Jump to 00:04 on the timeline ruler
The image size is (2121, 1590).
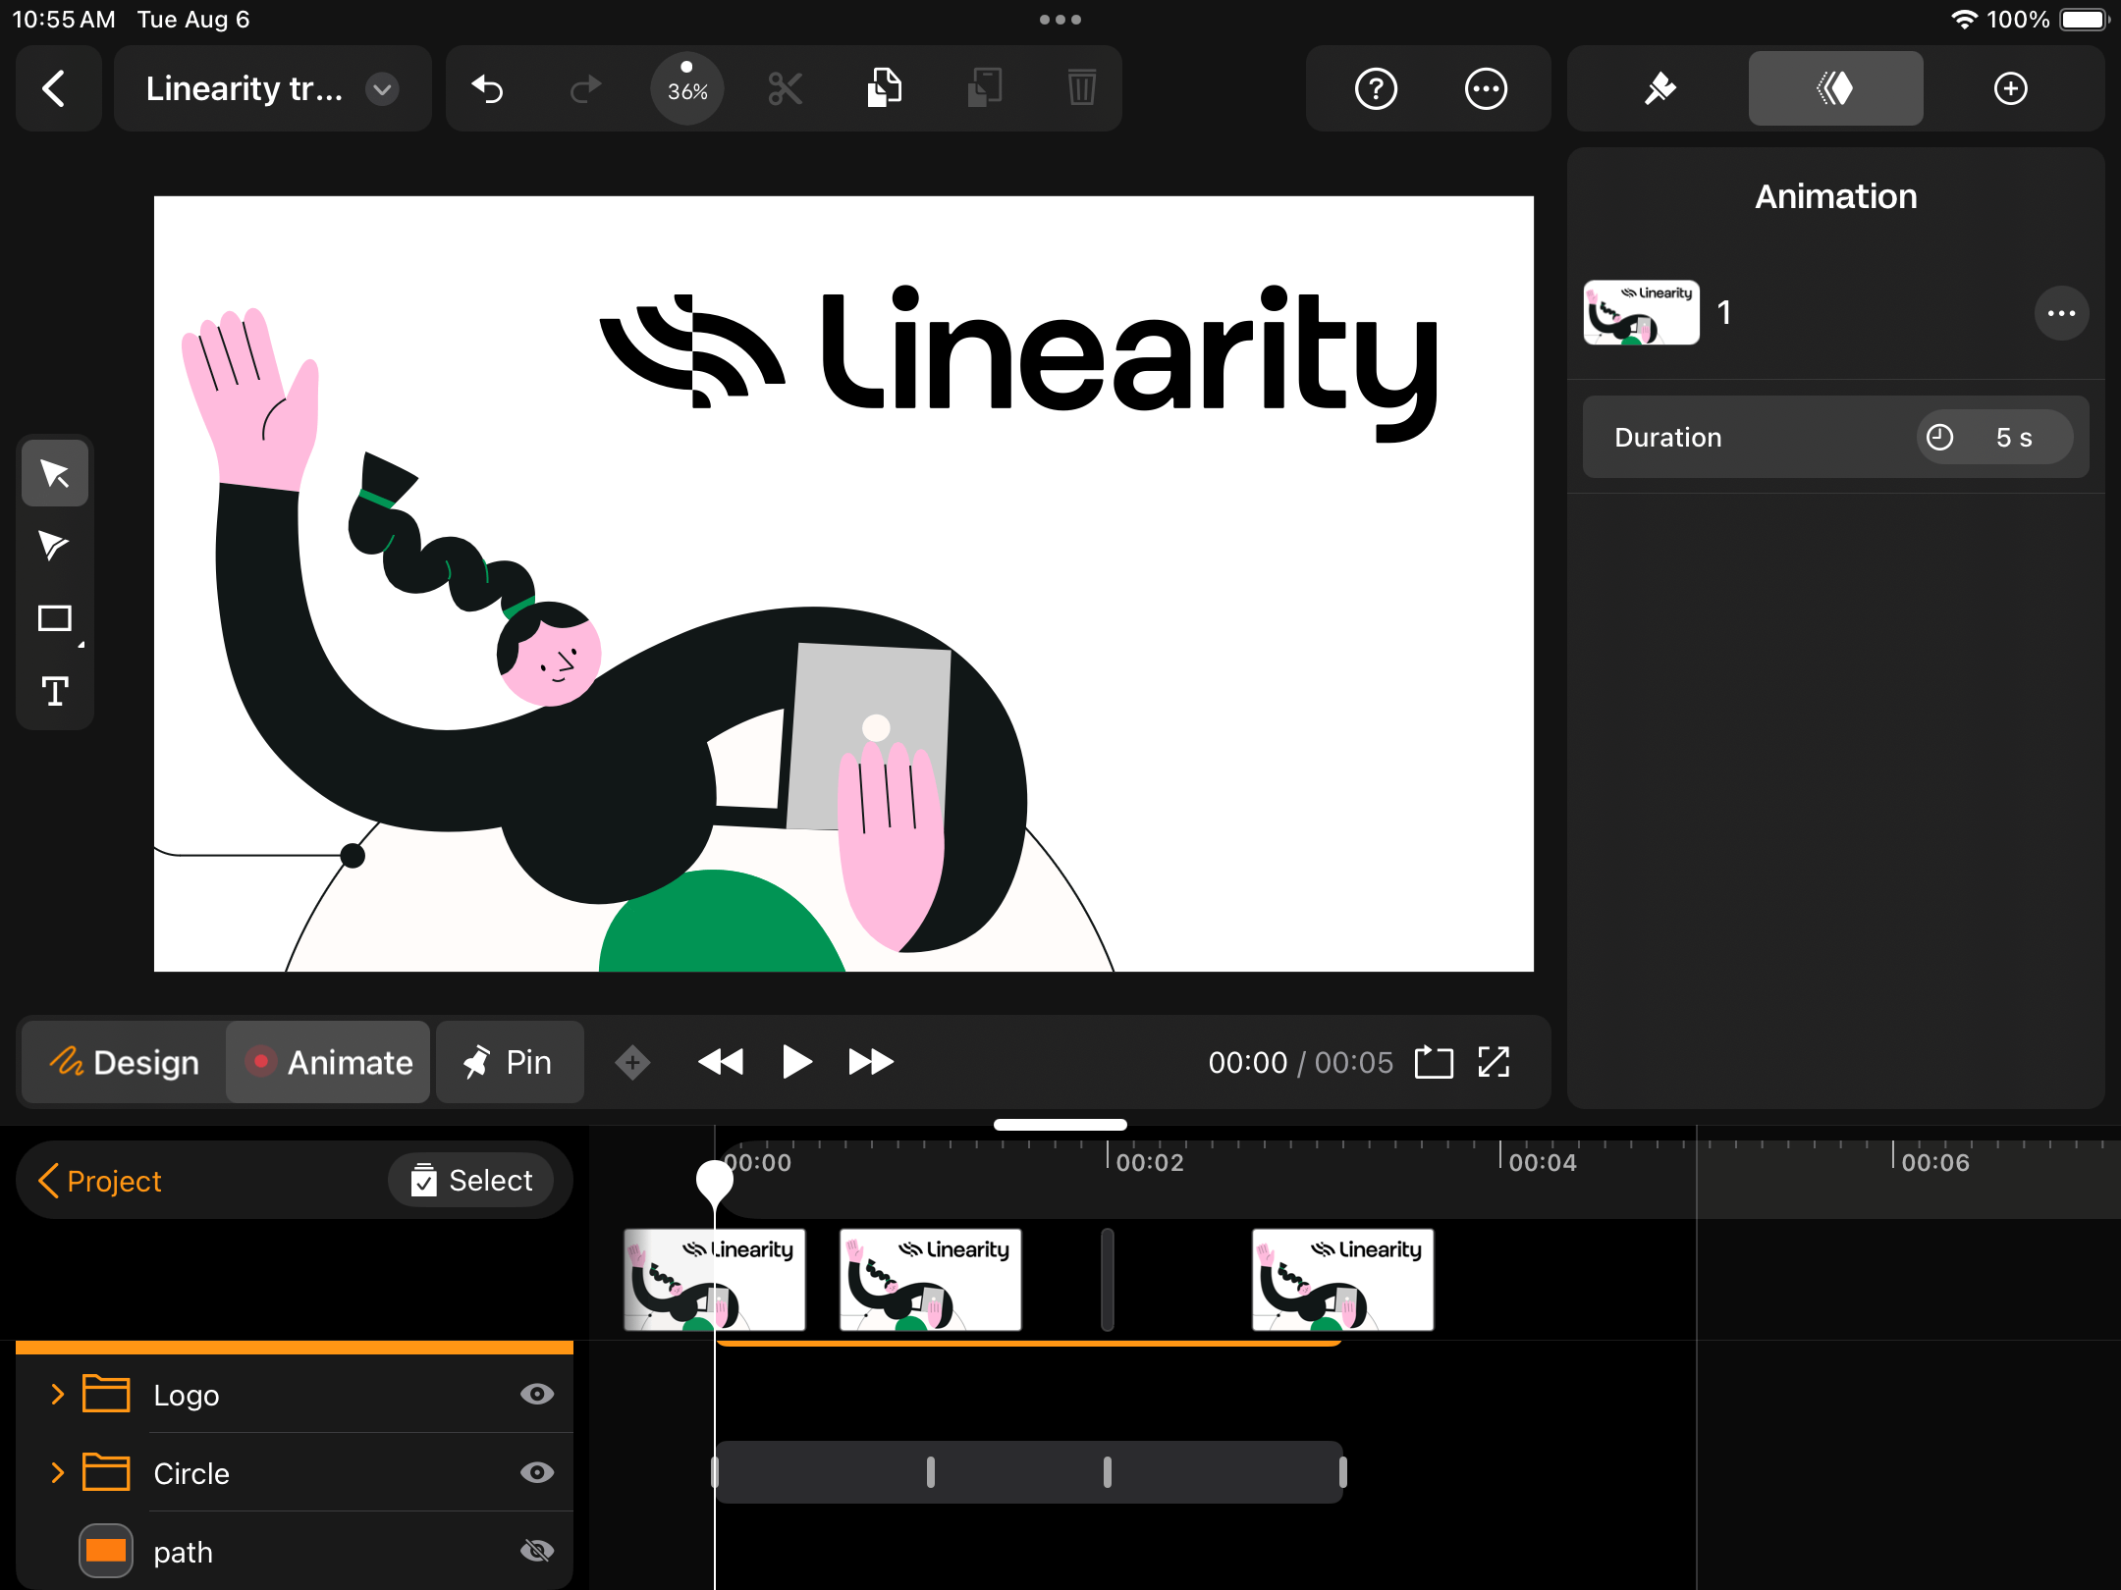coord(1542,1163)
